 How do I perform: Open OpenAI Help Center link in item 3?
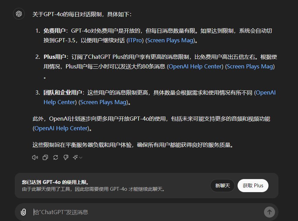[x=159, y=97]
